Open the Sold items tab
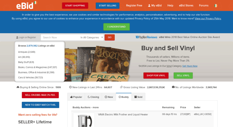 (138, 97)
